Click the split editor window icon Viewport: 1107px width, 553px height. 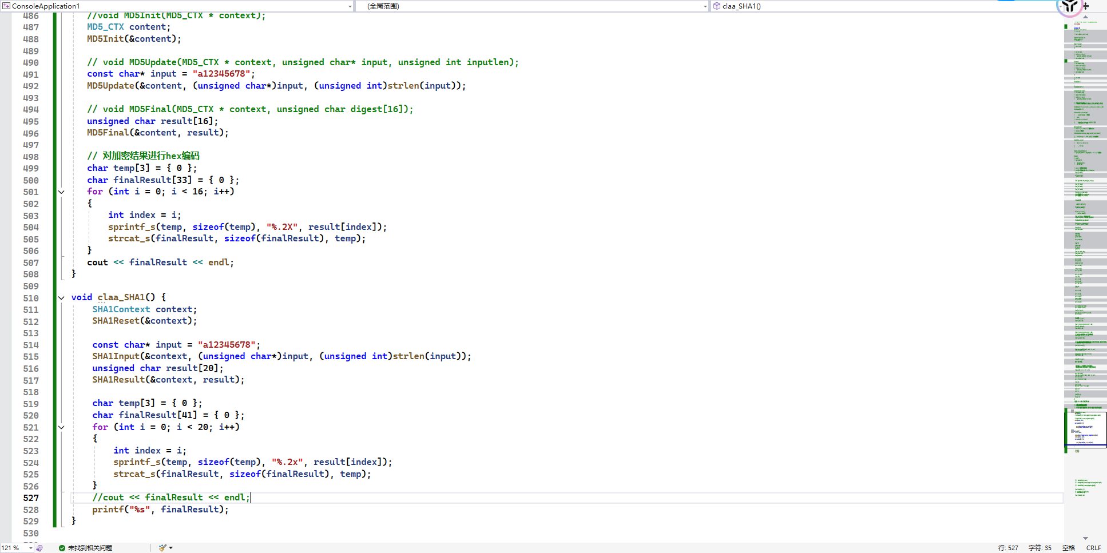[x=1086, y=6]
